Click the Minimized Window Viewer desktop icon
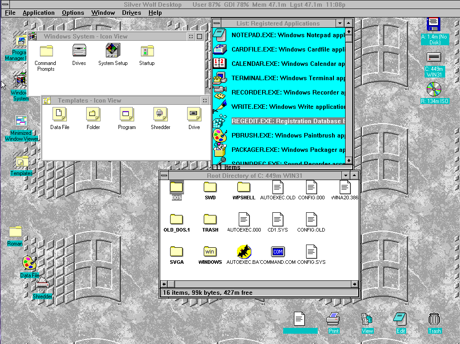 (21, 121)
